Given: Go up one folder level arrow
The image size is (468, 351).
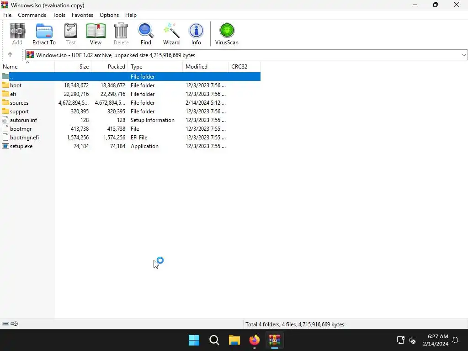Looking at the screenshot, I should click(x=10, y=55).
